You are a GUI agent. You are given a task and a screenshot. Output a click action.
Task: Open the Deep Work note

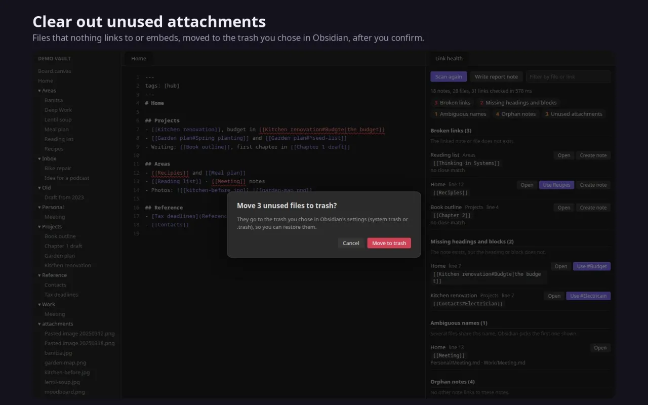pyautogui.click(x=58, y=110)
